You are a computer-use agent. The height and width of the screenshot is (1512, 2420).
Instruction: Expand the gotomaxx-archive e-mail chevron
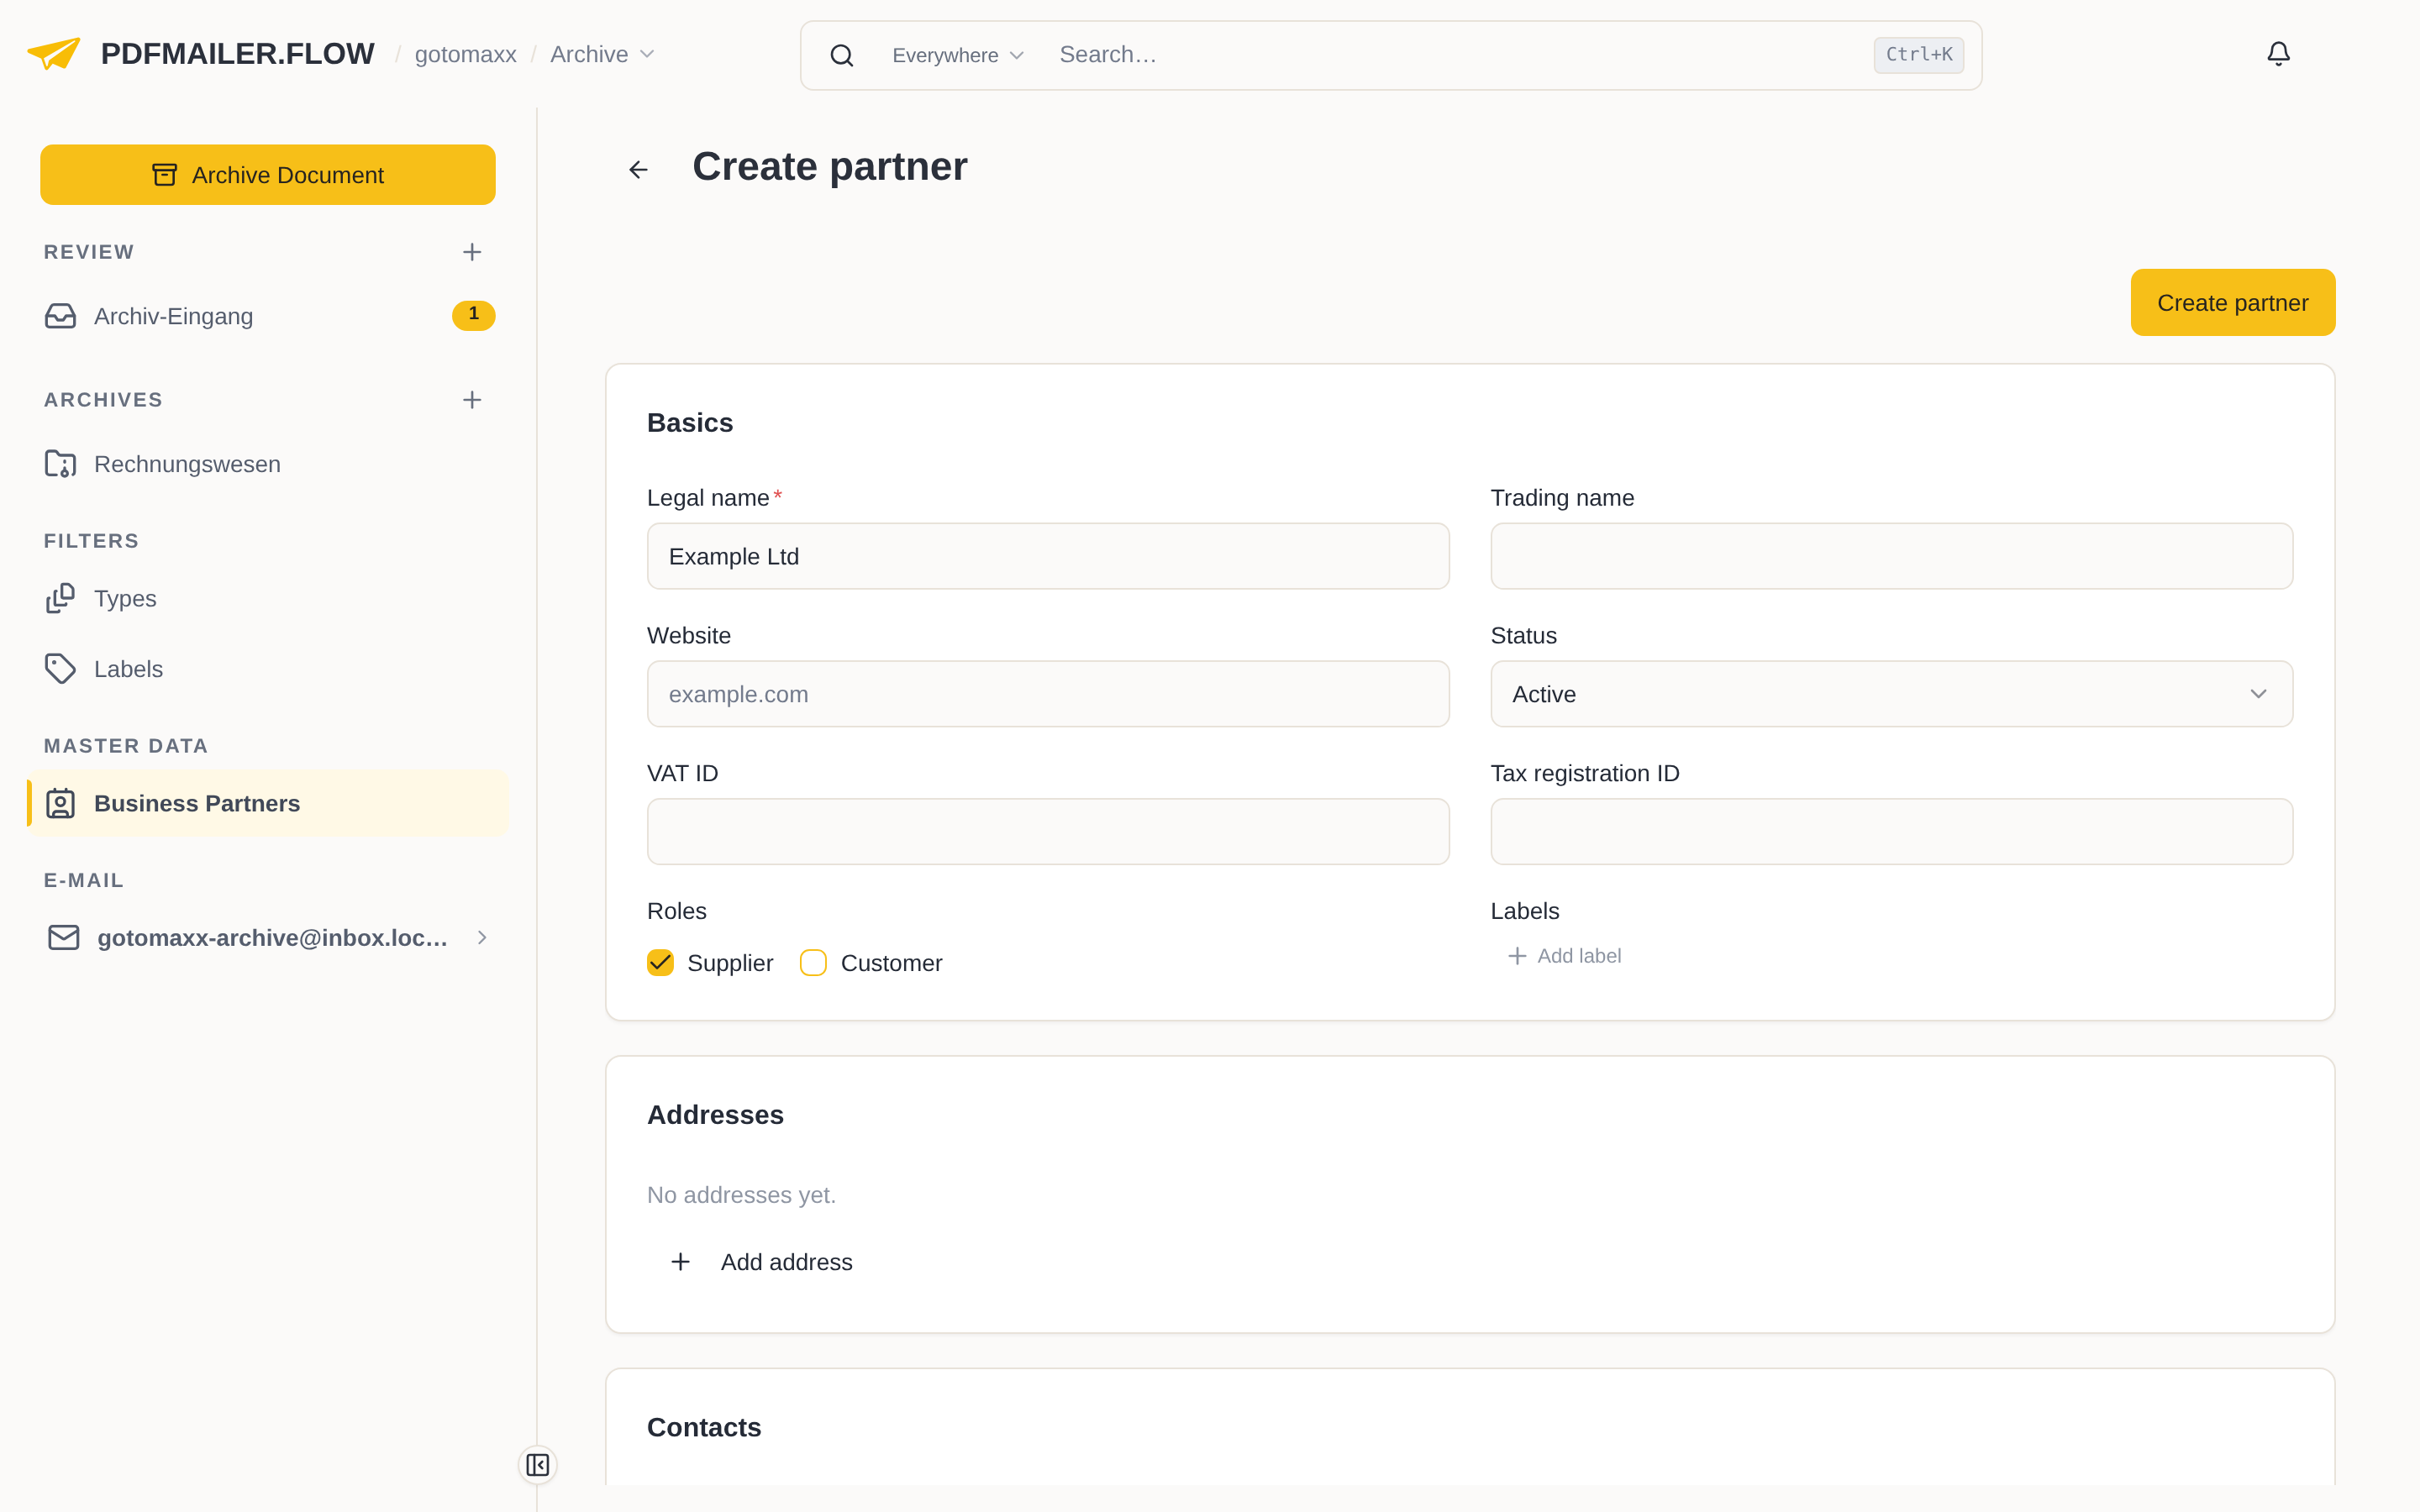pyautogui.click(x=482, y=937)
